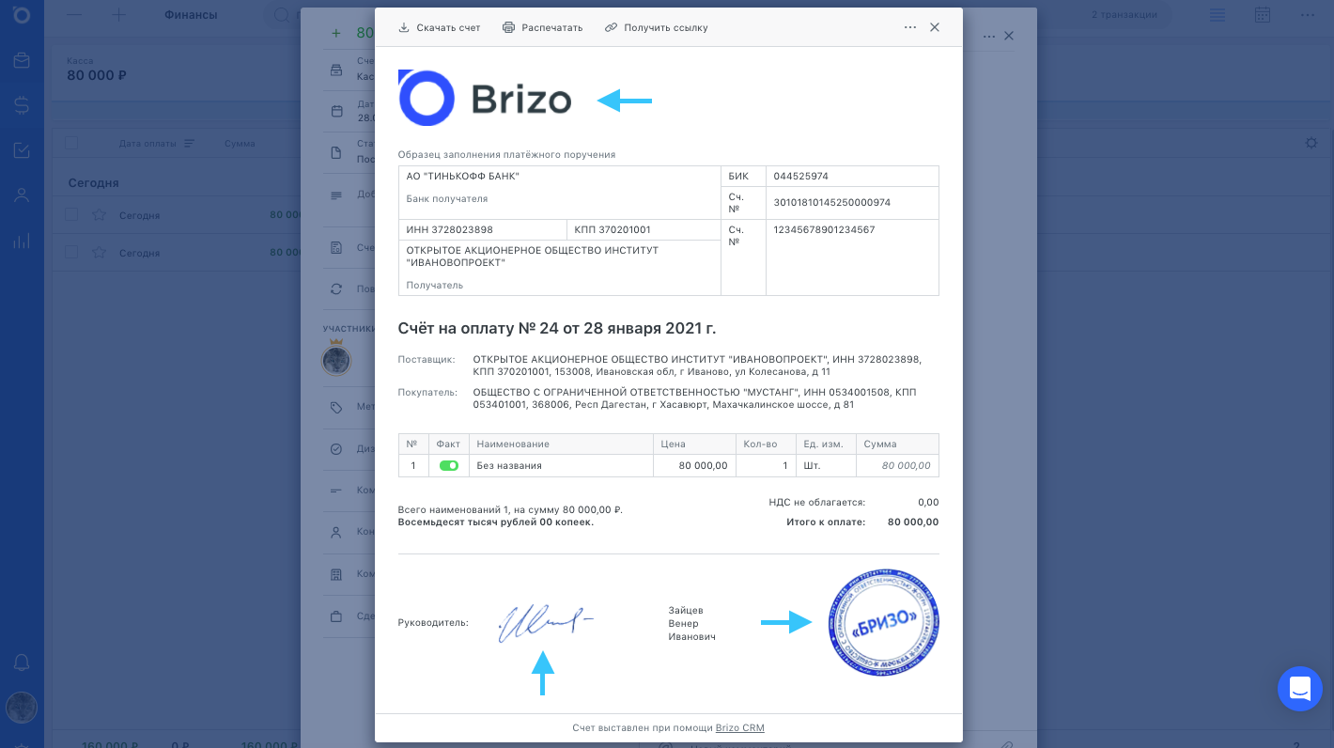Open the Brizo CRM link in footer
Screen dimensions: 1334x748
(740, 728)
